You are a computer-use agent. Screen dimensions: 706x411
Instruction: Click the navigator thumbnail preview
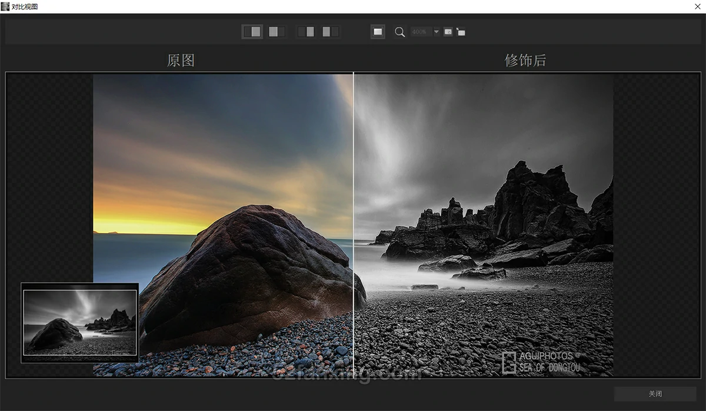(80, 322)
